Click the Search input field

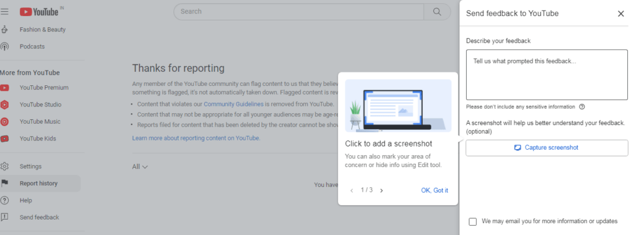[x=298, y=12]
